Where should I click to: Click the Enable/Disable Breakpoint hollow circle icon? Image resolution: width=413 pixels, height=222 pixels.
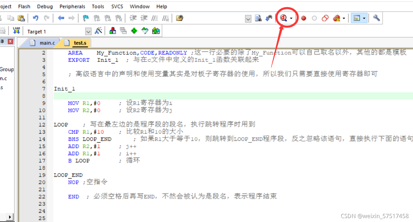pyautogui.click(x=314, y=18)
